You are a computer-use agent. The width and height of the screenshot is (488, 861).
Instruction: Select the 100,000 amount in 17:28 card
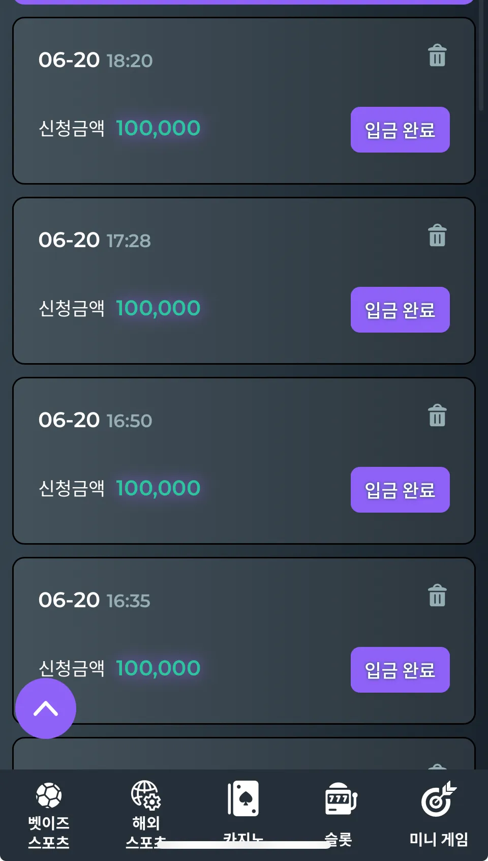[x=158, y=308]
